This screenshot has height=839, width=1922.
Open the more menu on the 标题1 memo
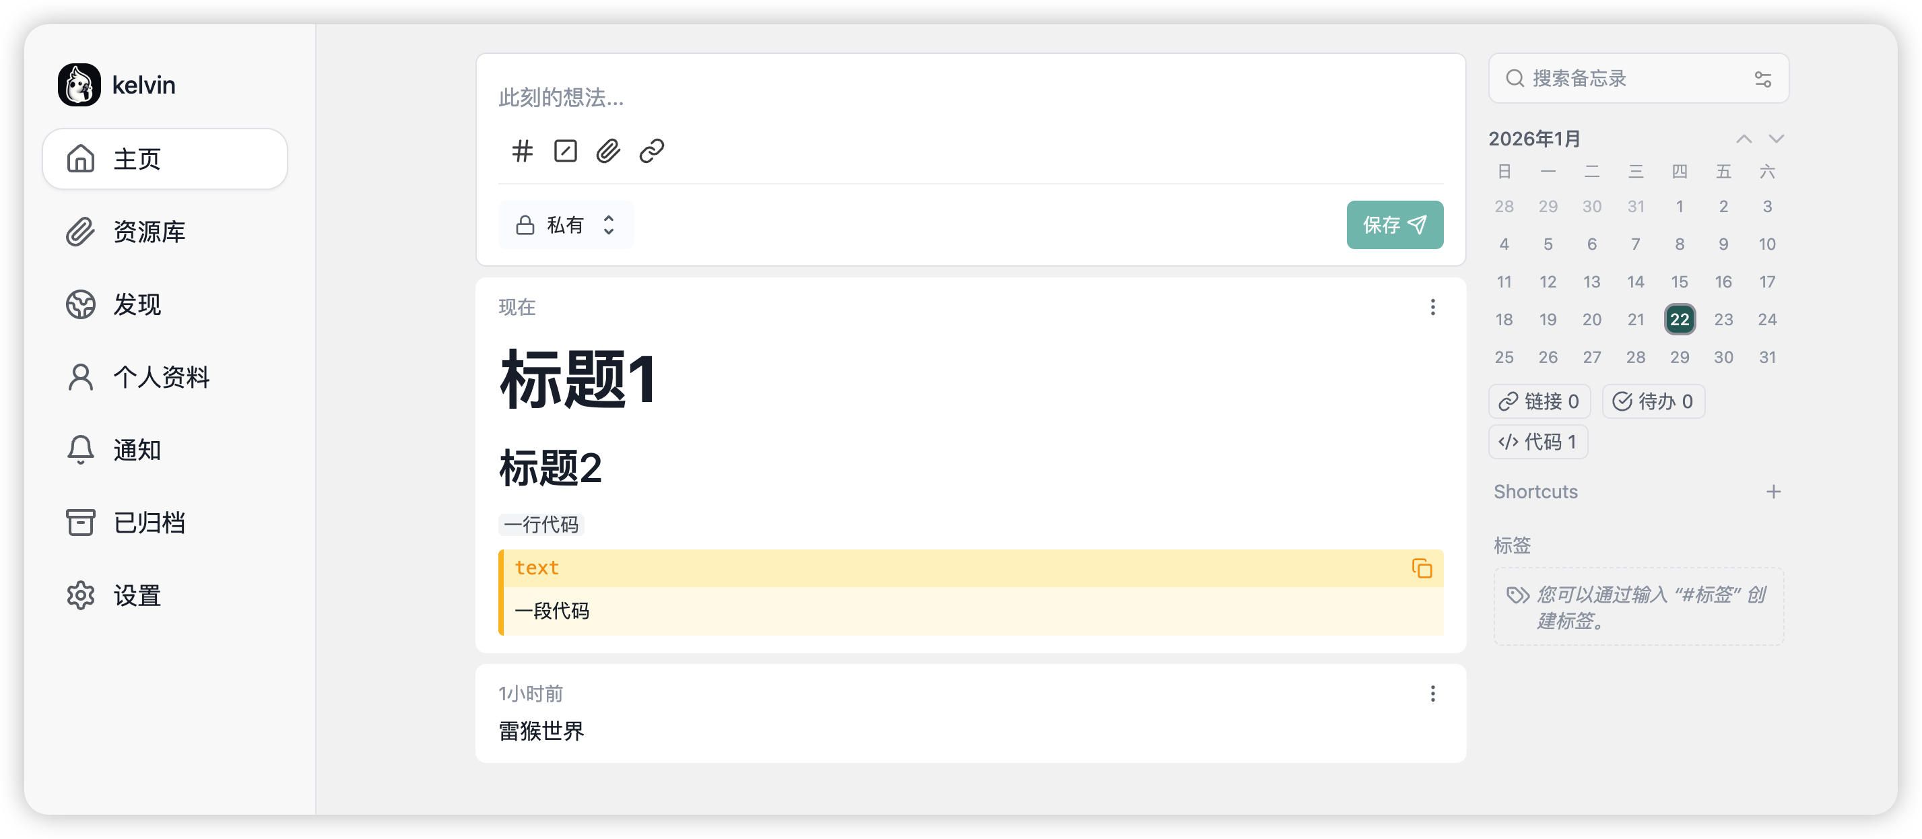1432,307
